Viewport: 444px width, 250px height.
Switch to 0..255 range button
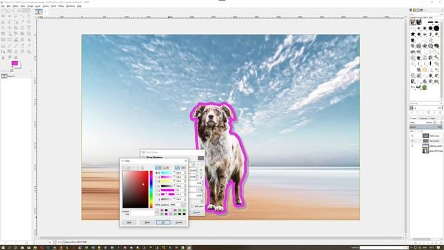(166, 167)
